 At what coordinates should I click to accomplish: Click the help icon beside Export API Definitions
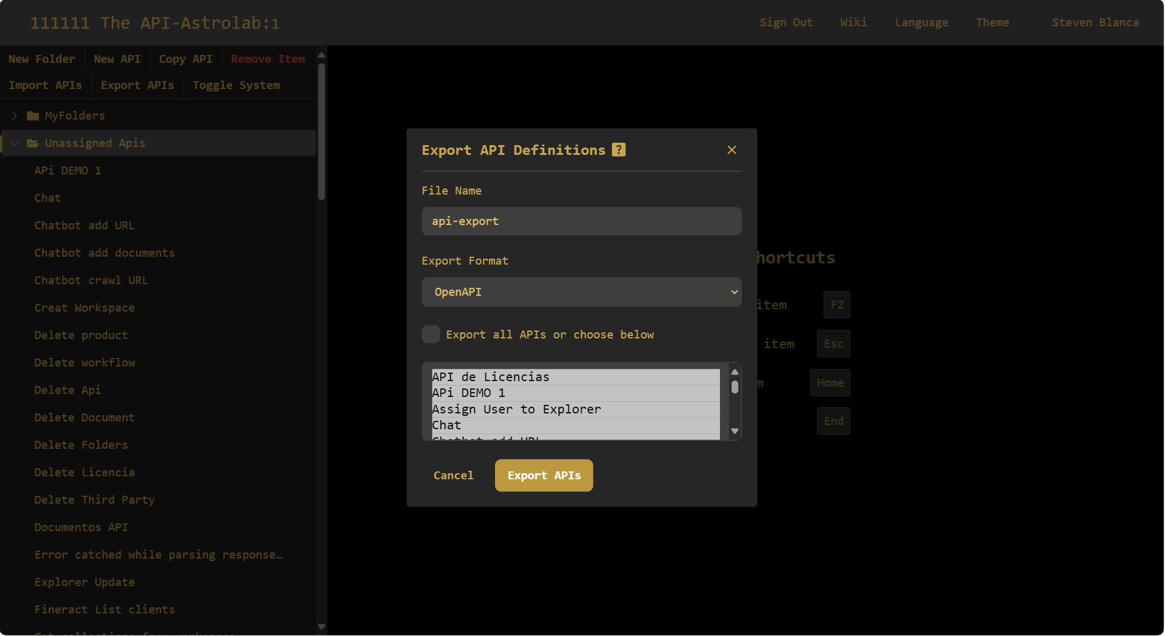click(x=618, y=149)
